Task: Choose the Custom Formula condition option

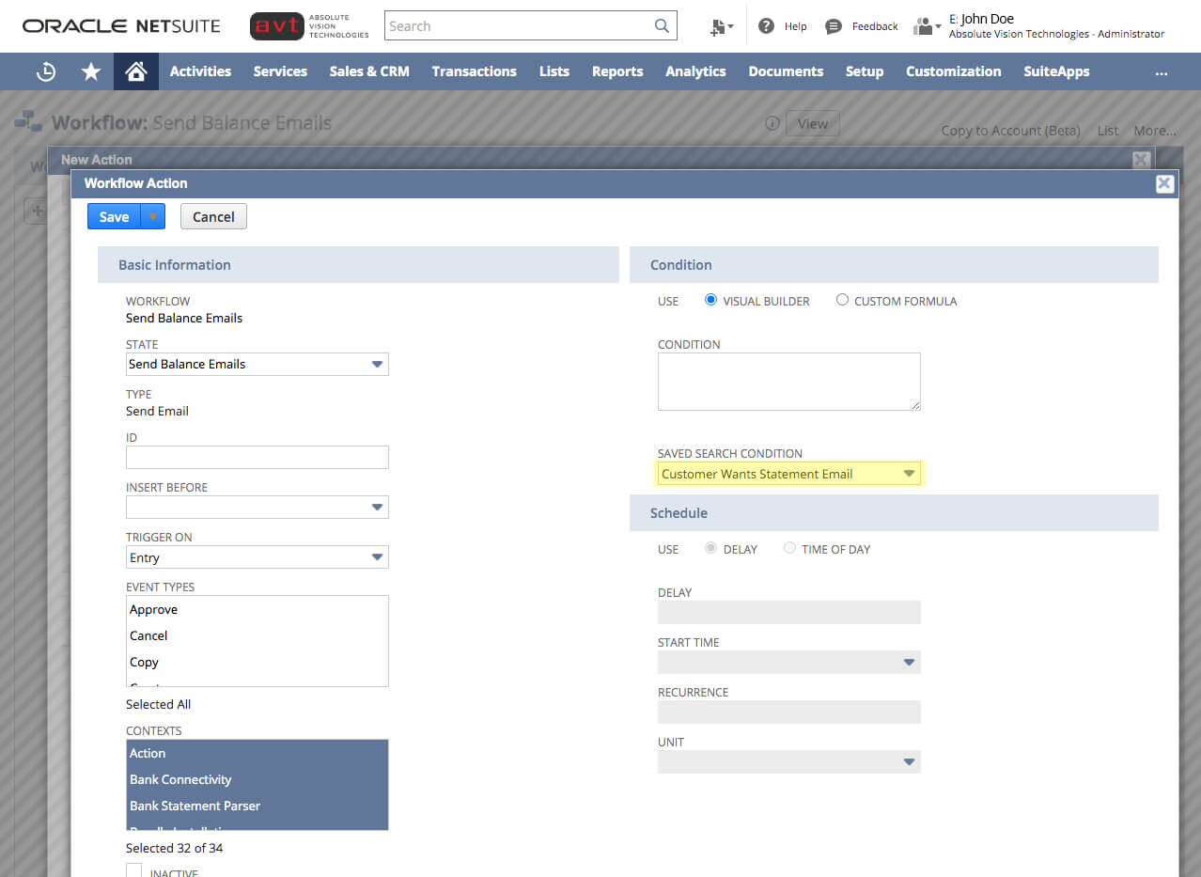Action: 841,300
